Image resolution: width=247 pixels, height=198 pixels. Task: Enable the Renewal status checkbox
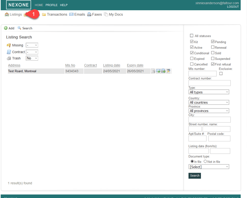(213, 47)
